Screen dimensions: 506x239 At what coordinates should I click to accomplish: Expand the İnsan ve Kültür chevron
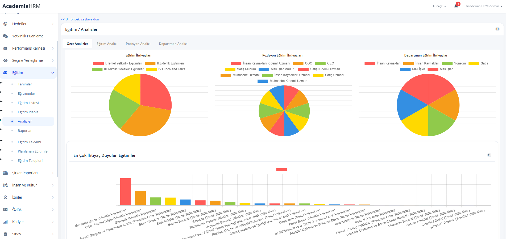click(53, 185)
